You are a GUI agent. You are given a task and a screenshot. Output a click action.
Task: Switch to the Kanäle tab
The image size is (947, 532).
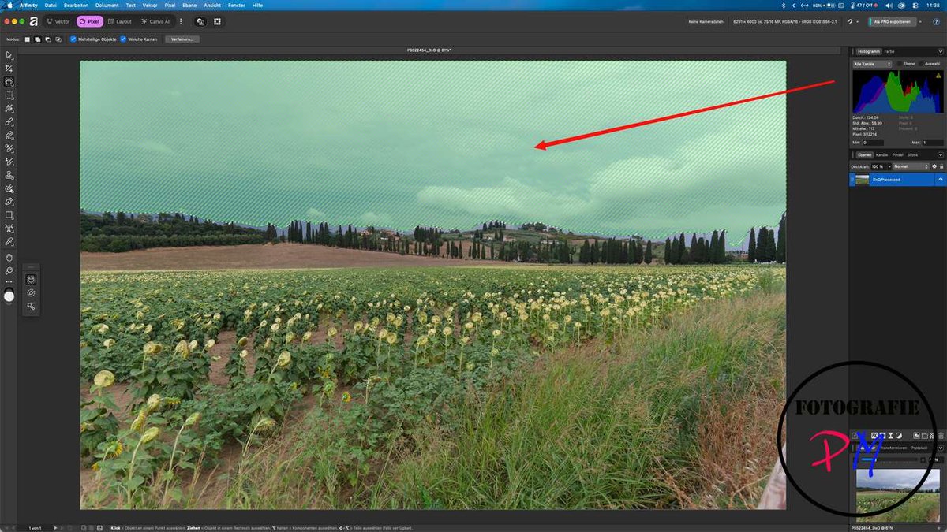(x=881, y=154)
